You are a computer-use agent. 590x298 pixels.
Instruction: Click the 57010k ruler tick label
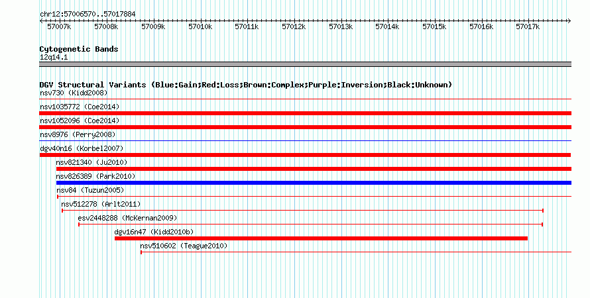tap(200, 27)
